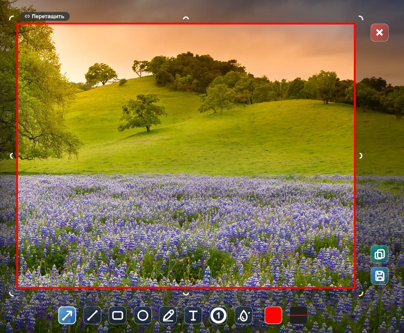Save screenshot with floppy disk icon

[379, 276]
